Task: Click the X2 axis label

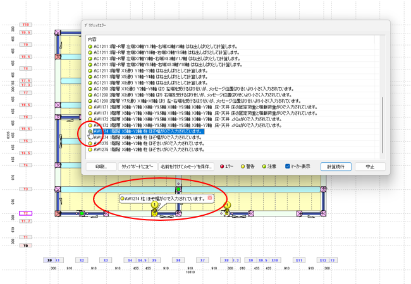Action: click(x=82, y=260)
